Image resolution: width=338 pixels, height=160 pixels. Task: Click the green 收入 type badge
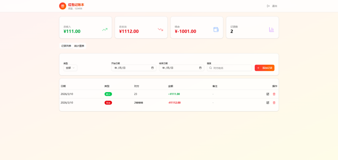click(x=108, y=94)
